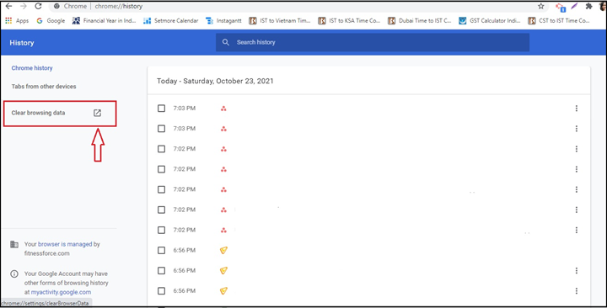Screen dimensions: 607x308
Task: Open the GST Calculator Indi... bookmark
Action: click(x=490, y=21)
